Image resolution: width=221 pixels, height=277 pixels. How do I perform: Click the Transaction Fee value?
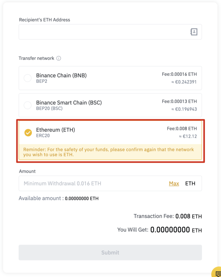click(188, 216)
